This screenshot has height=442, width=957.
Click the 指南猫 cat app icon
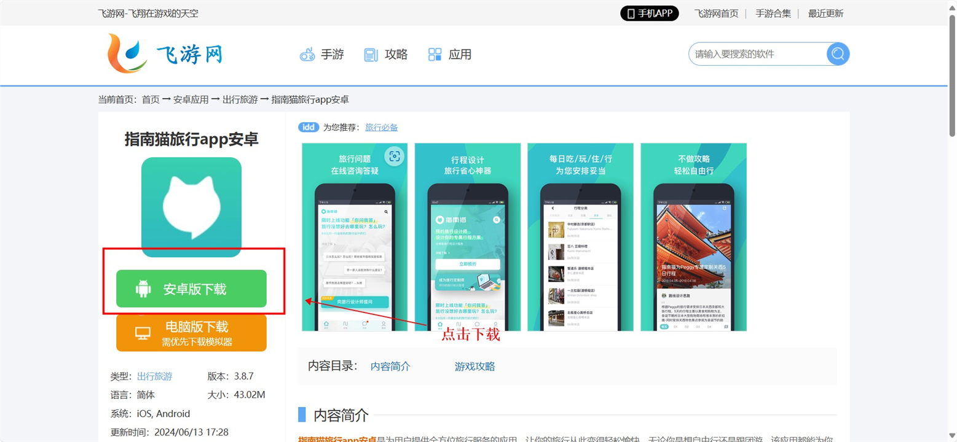[x=191, y=207]
